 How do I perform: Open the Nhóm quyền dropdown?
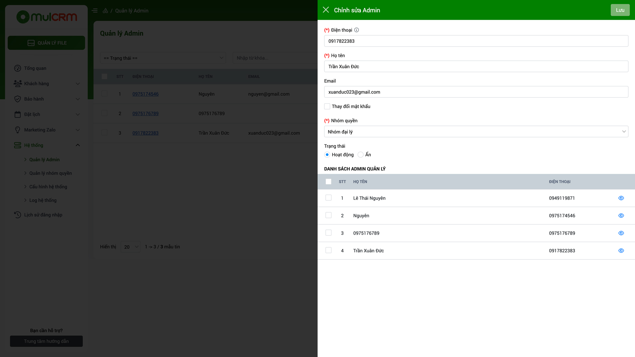[x=476, y=132]
